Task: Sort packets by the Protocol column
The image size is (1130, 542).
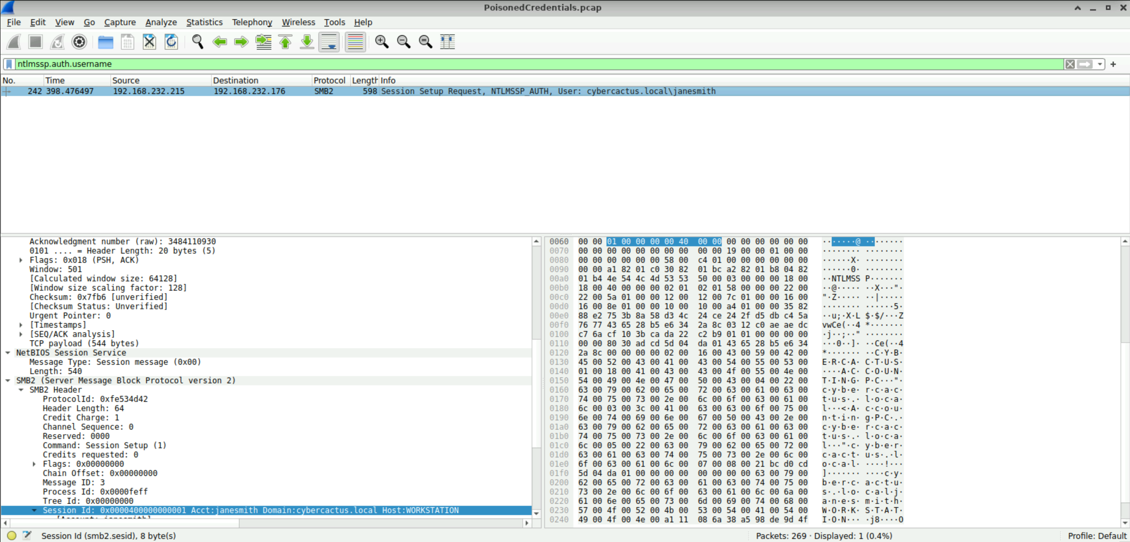Action: point(331,80)
